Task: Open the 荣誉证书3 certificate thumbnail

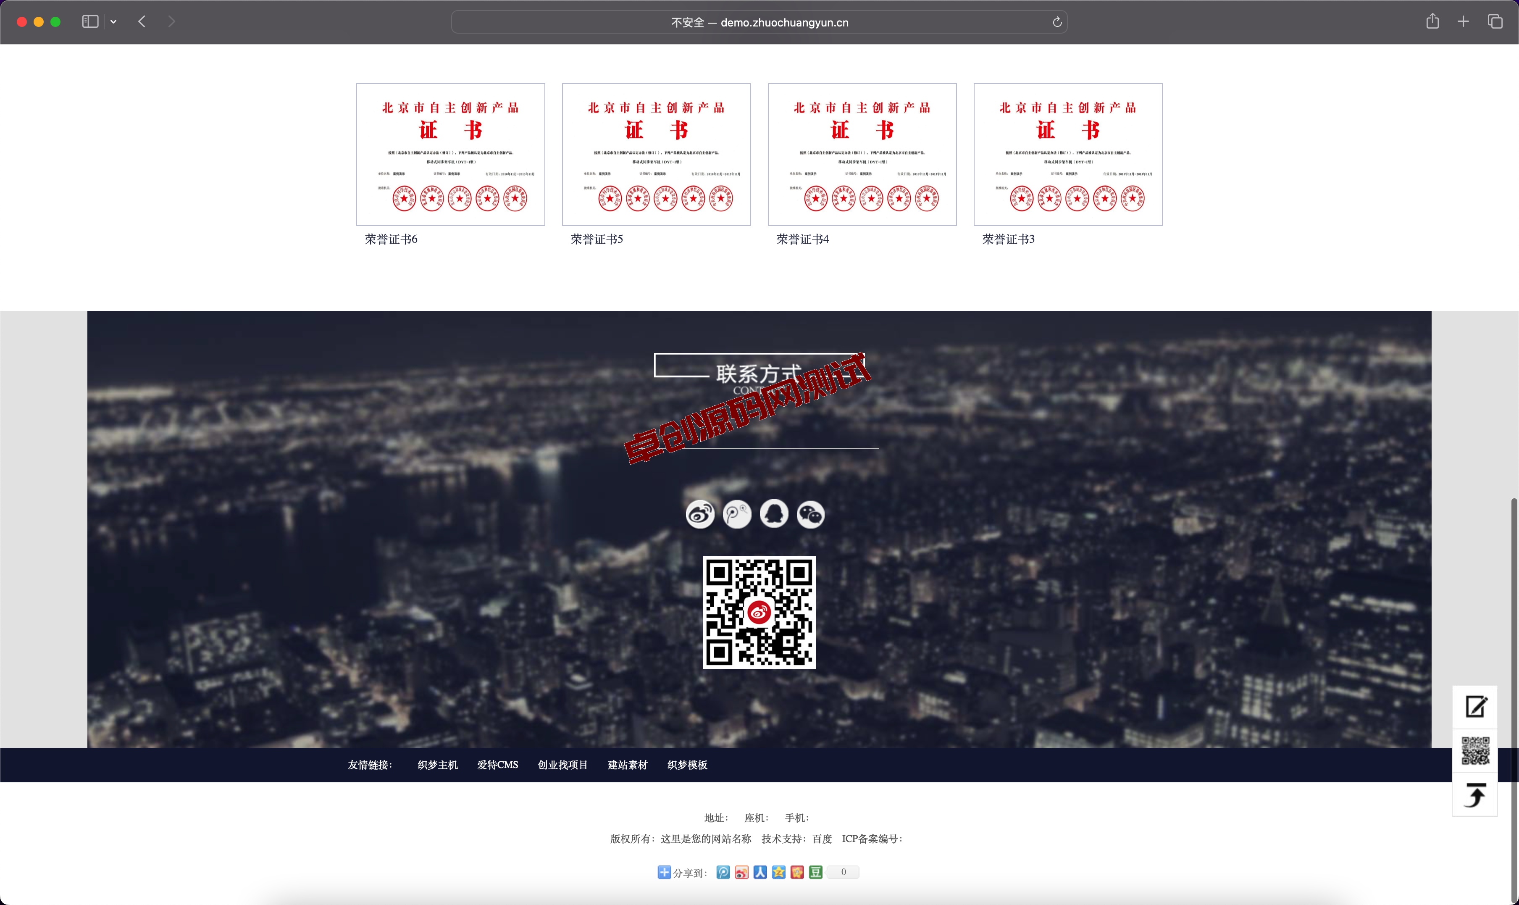Action: point(1068,154)
